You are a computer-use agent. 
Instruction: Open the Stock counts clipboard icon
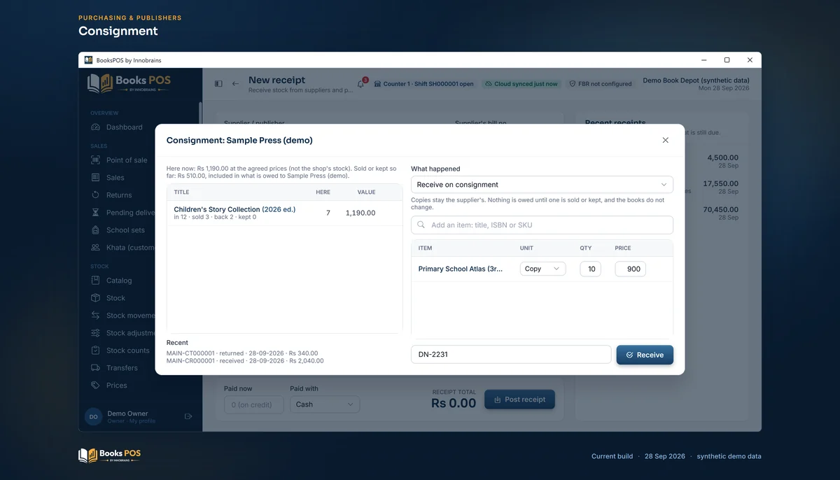point(95,351)
